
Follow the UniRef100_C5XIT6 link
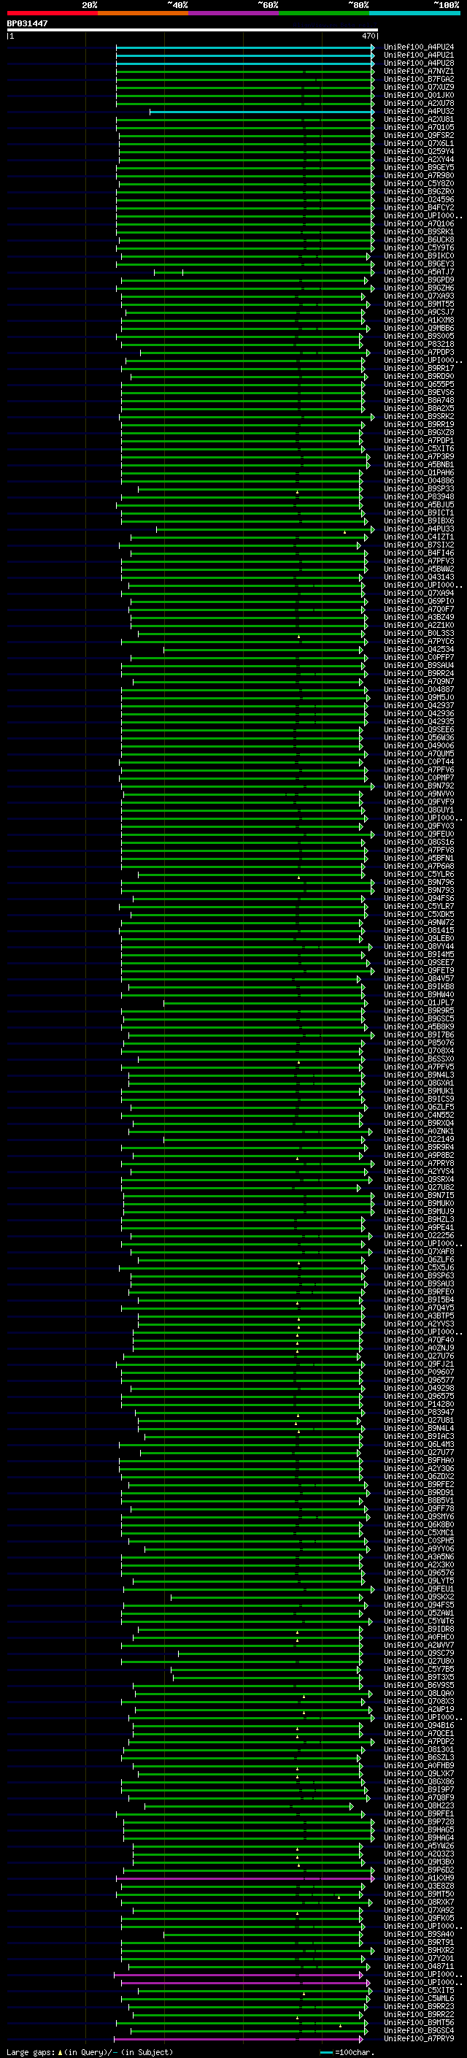coord(418,448)
